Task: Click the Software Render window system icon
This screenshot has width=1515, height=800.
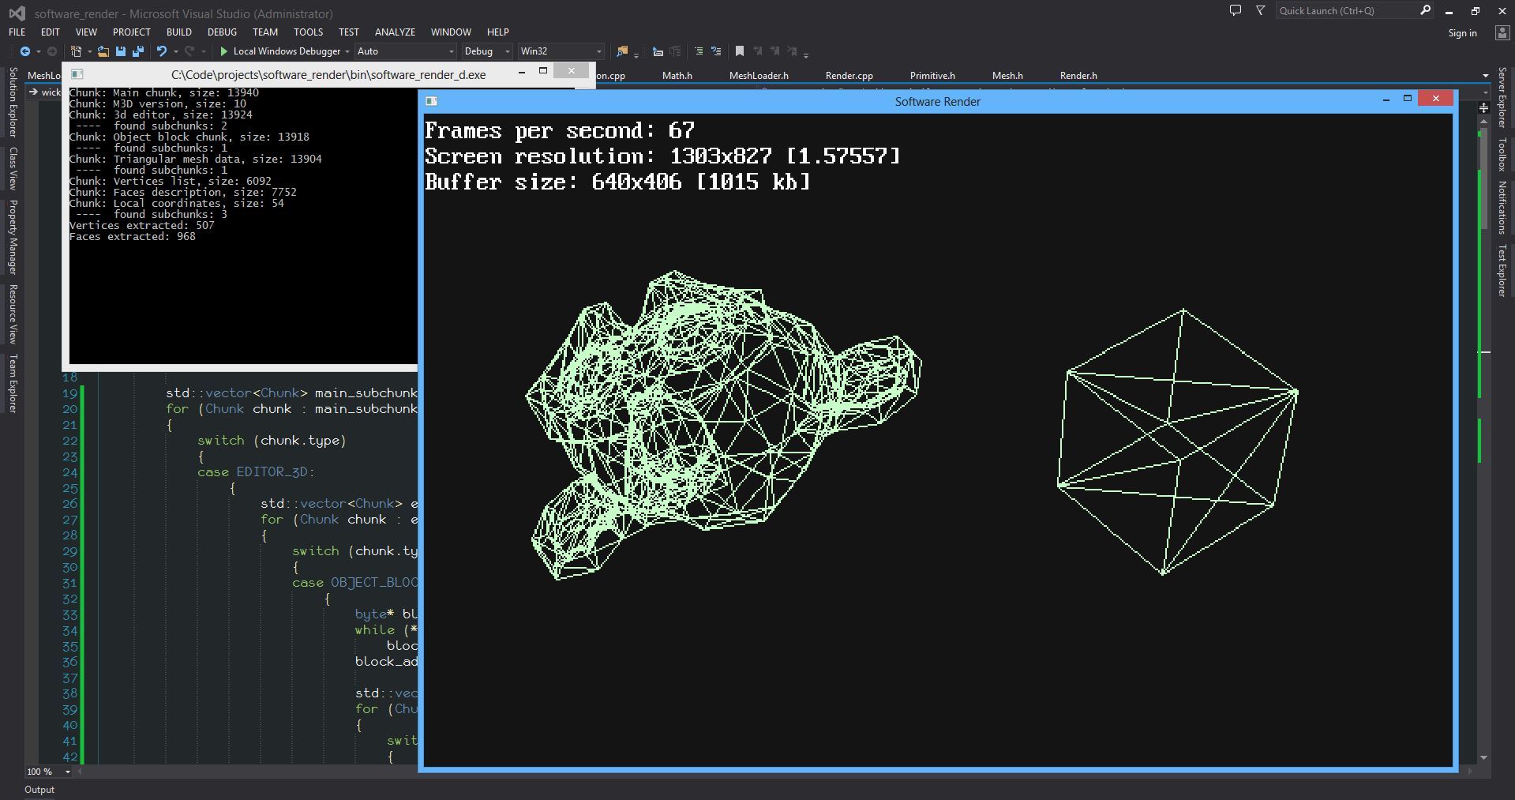Action: pyautogui.click(x=431, y=101)
